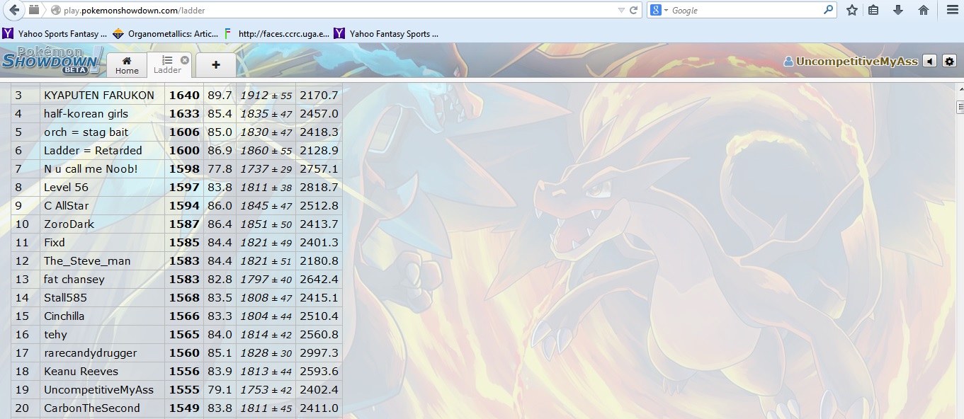This screenshot has height=419, width=964.
Task: Open URL history dropdown arrow
Action: click(x=621, y=11)
